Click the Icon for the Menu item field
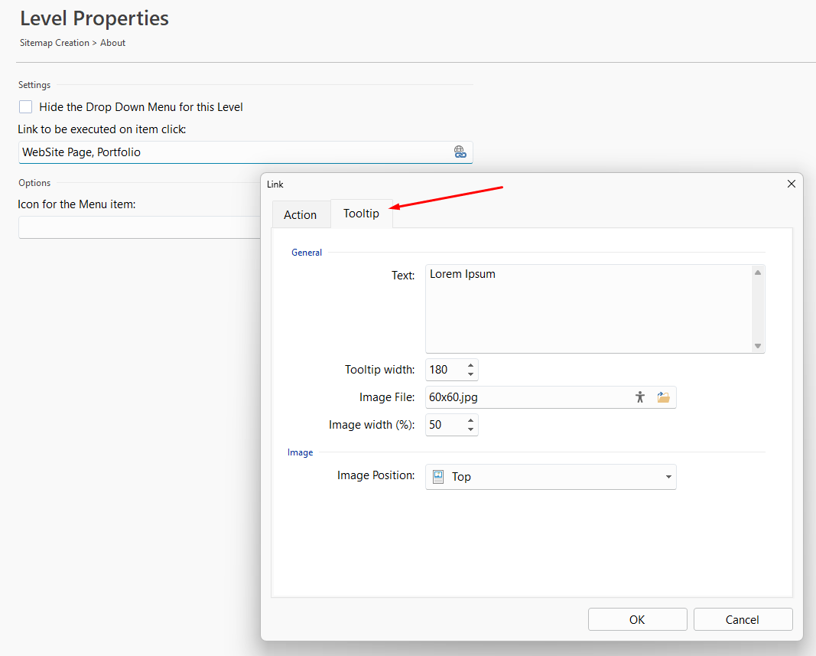Image resolution: width=816 pixels, height=656 pixels. click(139, 227)
